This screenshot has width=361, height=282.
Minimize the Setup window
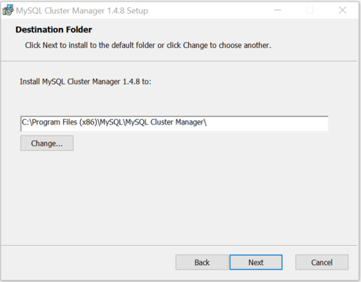[277, 10]
